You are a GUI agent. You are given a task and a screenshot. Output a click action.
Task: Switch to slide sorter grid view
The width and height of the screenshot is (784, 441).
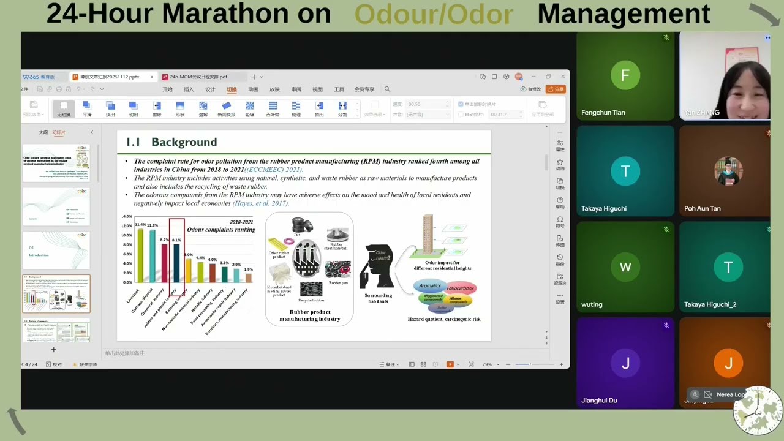(x=423, y=364)
